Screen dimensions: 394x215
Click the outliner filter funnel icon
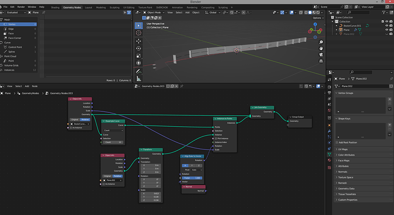tap(384, 13)
